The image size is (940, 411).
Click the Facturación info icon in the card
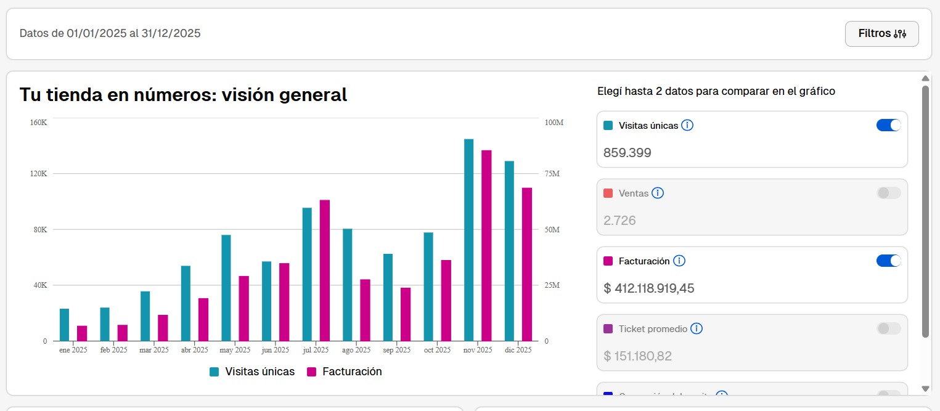click(679, 261)
